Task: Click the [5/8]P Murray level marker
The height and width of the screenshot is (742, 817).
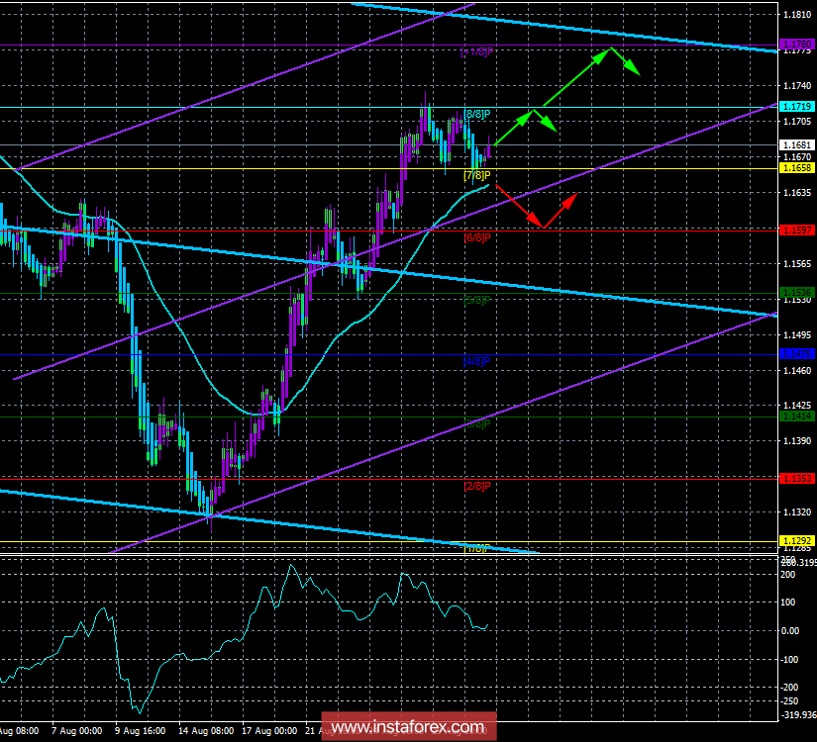Action: (476, 300)
